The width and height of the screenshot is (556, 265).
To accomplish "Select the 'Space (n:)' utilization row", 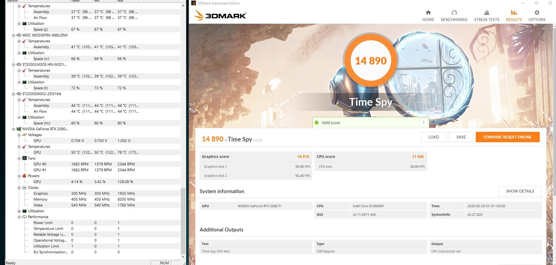I will tap(93, 59).
